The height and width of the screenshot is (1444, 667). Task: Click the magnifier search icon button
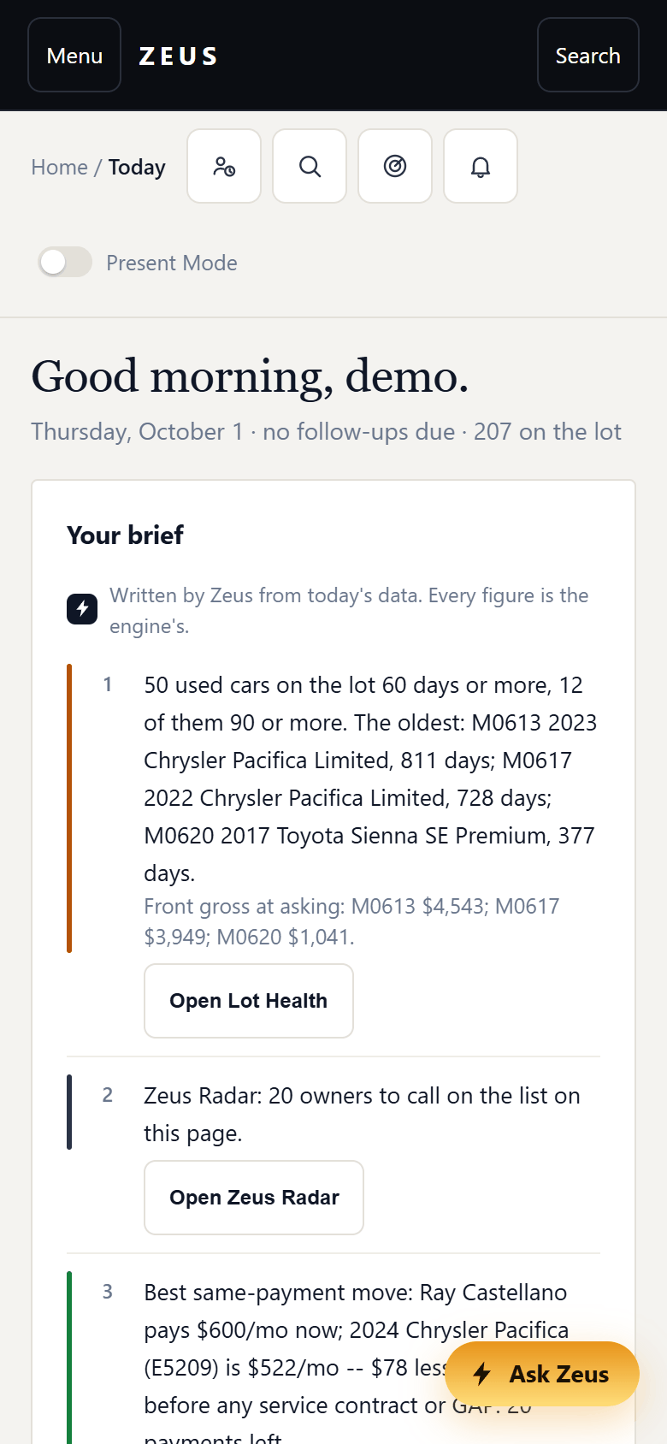(310, 166)
